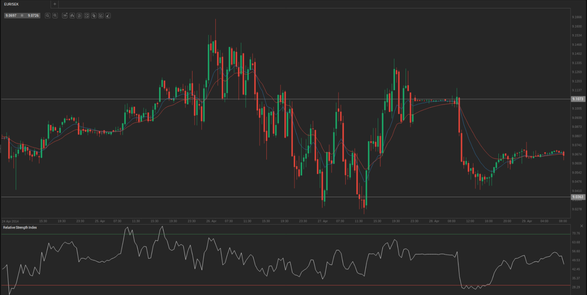
Task: Open the candlestick chart type menu
Action: pyautogui.click(x=72, y=16)
